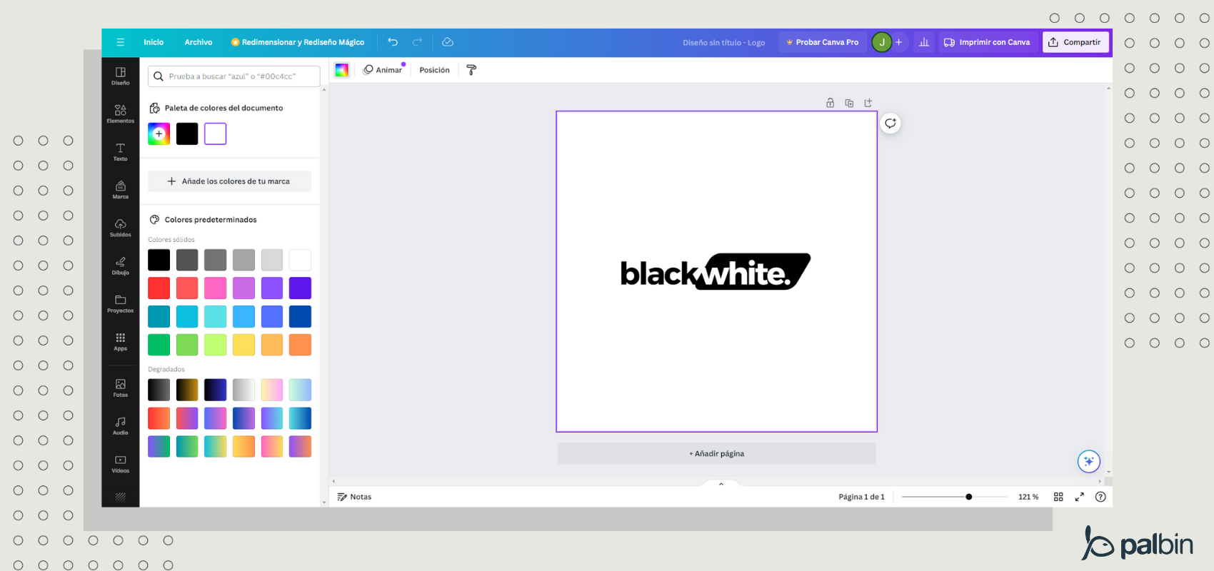Focus the color search input field

[x=234, y=76]
